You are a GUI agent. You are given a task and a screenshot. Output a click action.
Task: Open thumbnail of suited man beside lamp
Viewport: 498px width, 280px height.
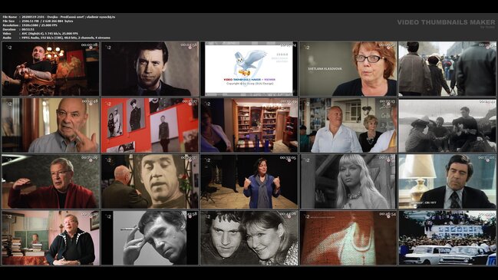(x=447, y=182)
